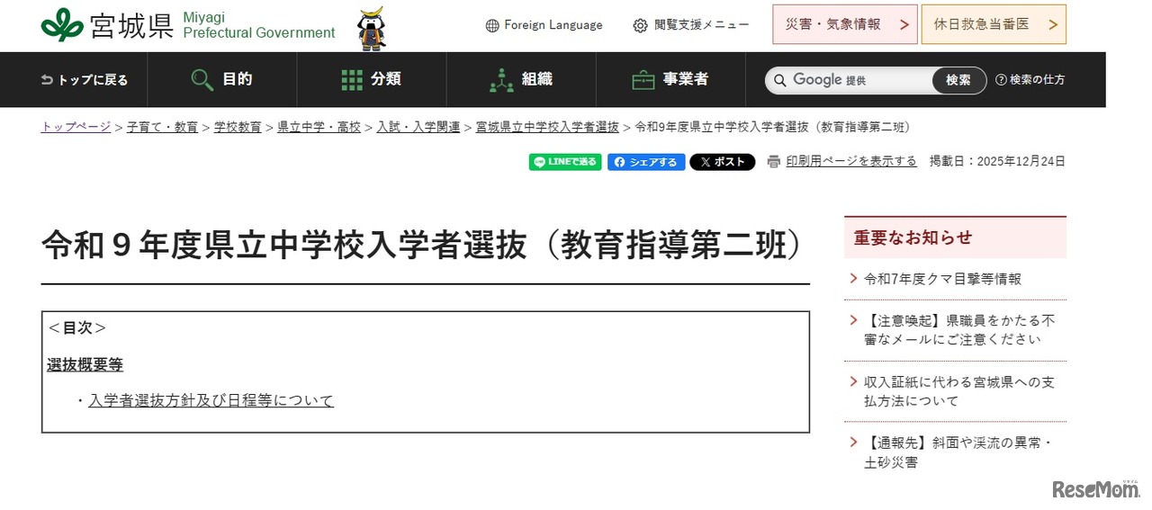The height and width of the screenshot is (510, 1152).
Task: Click the question mark icon for 検索の仕方
Action: click(x=1001, y=80)
